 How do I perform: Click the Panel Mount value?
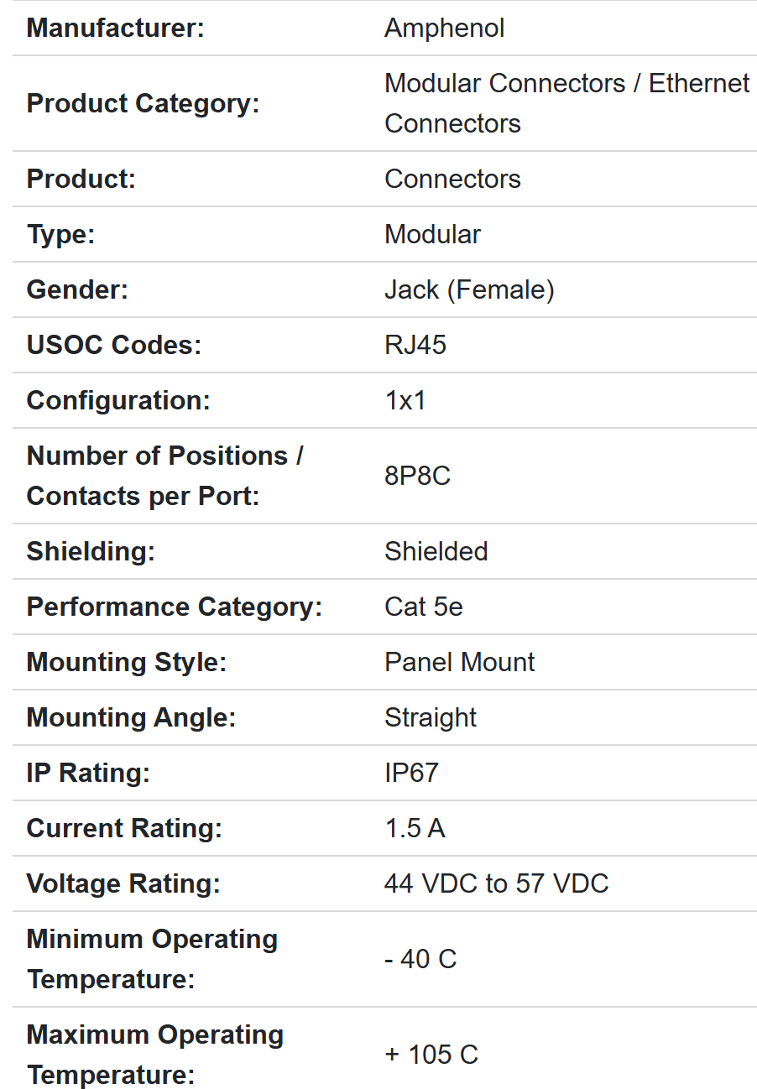tap(459, 662)
